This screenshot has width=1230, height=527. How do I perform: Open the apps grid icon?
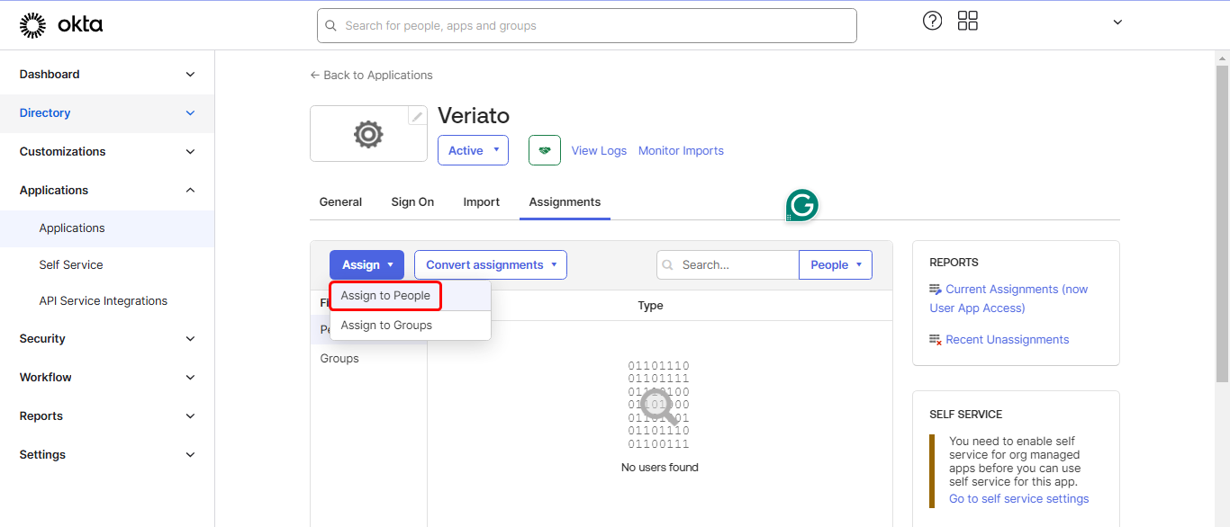pos(968,21)
